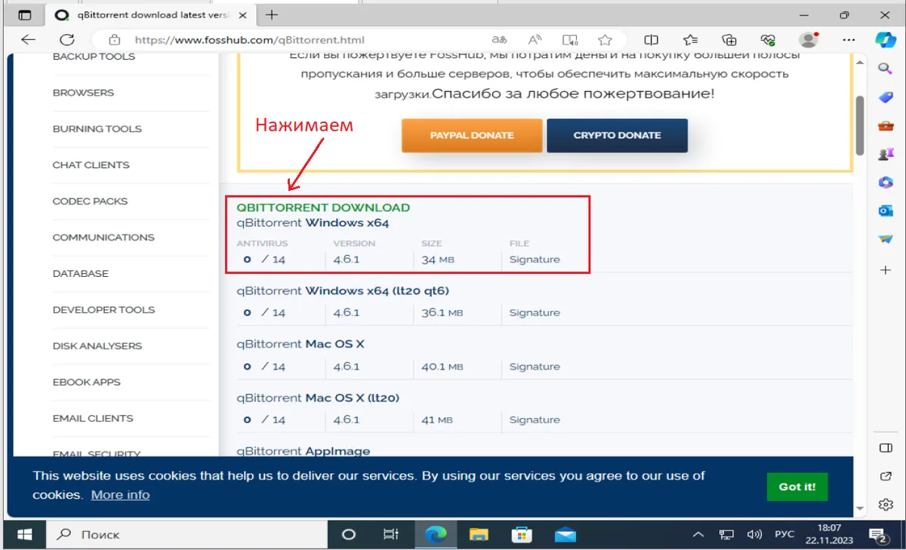The width and height of the screenshot is (906, 550).
Task: Switch input language РУС indicator
Action: (784, 534)
